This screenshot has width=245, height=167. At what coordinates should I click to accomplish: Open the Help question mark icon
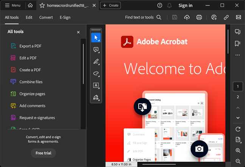pos(160,5)
